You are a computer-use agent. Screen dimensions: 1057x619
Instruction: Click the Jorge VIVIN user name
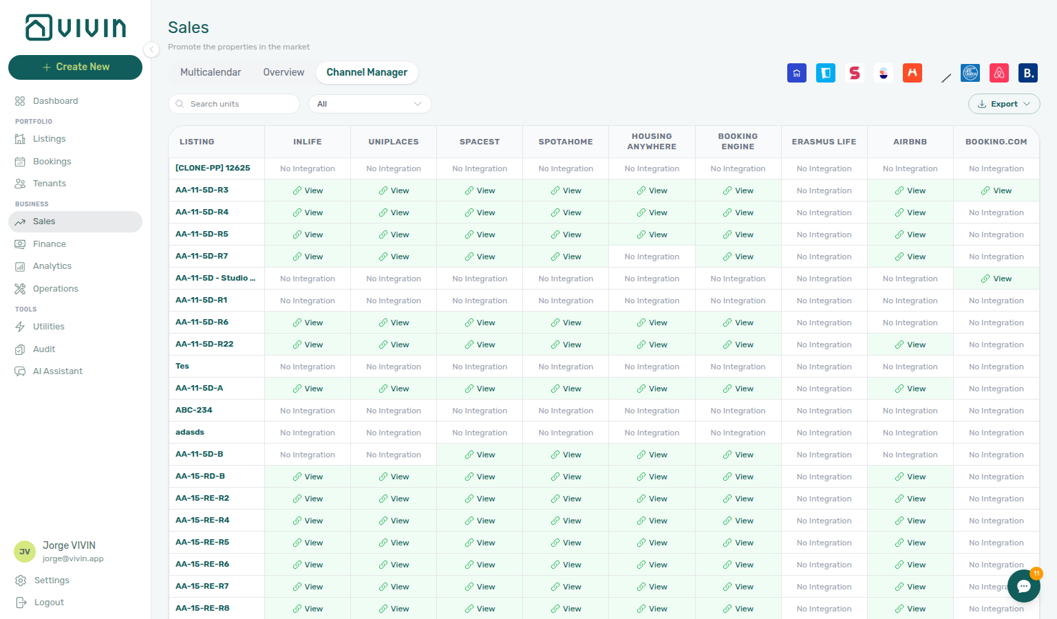pyautogui.click(x=69, y=545)
